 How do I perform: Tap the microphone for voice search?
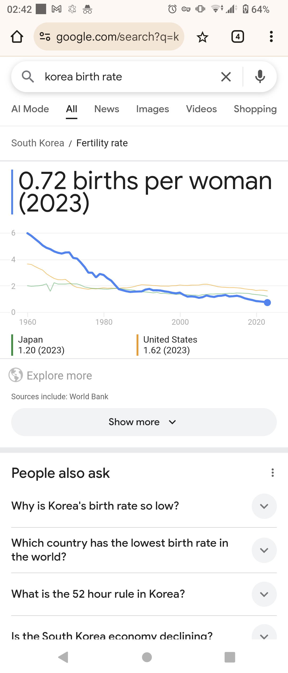point(260,77)
